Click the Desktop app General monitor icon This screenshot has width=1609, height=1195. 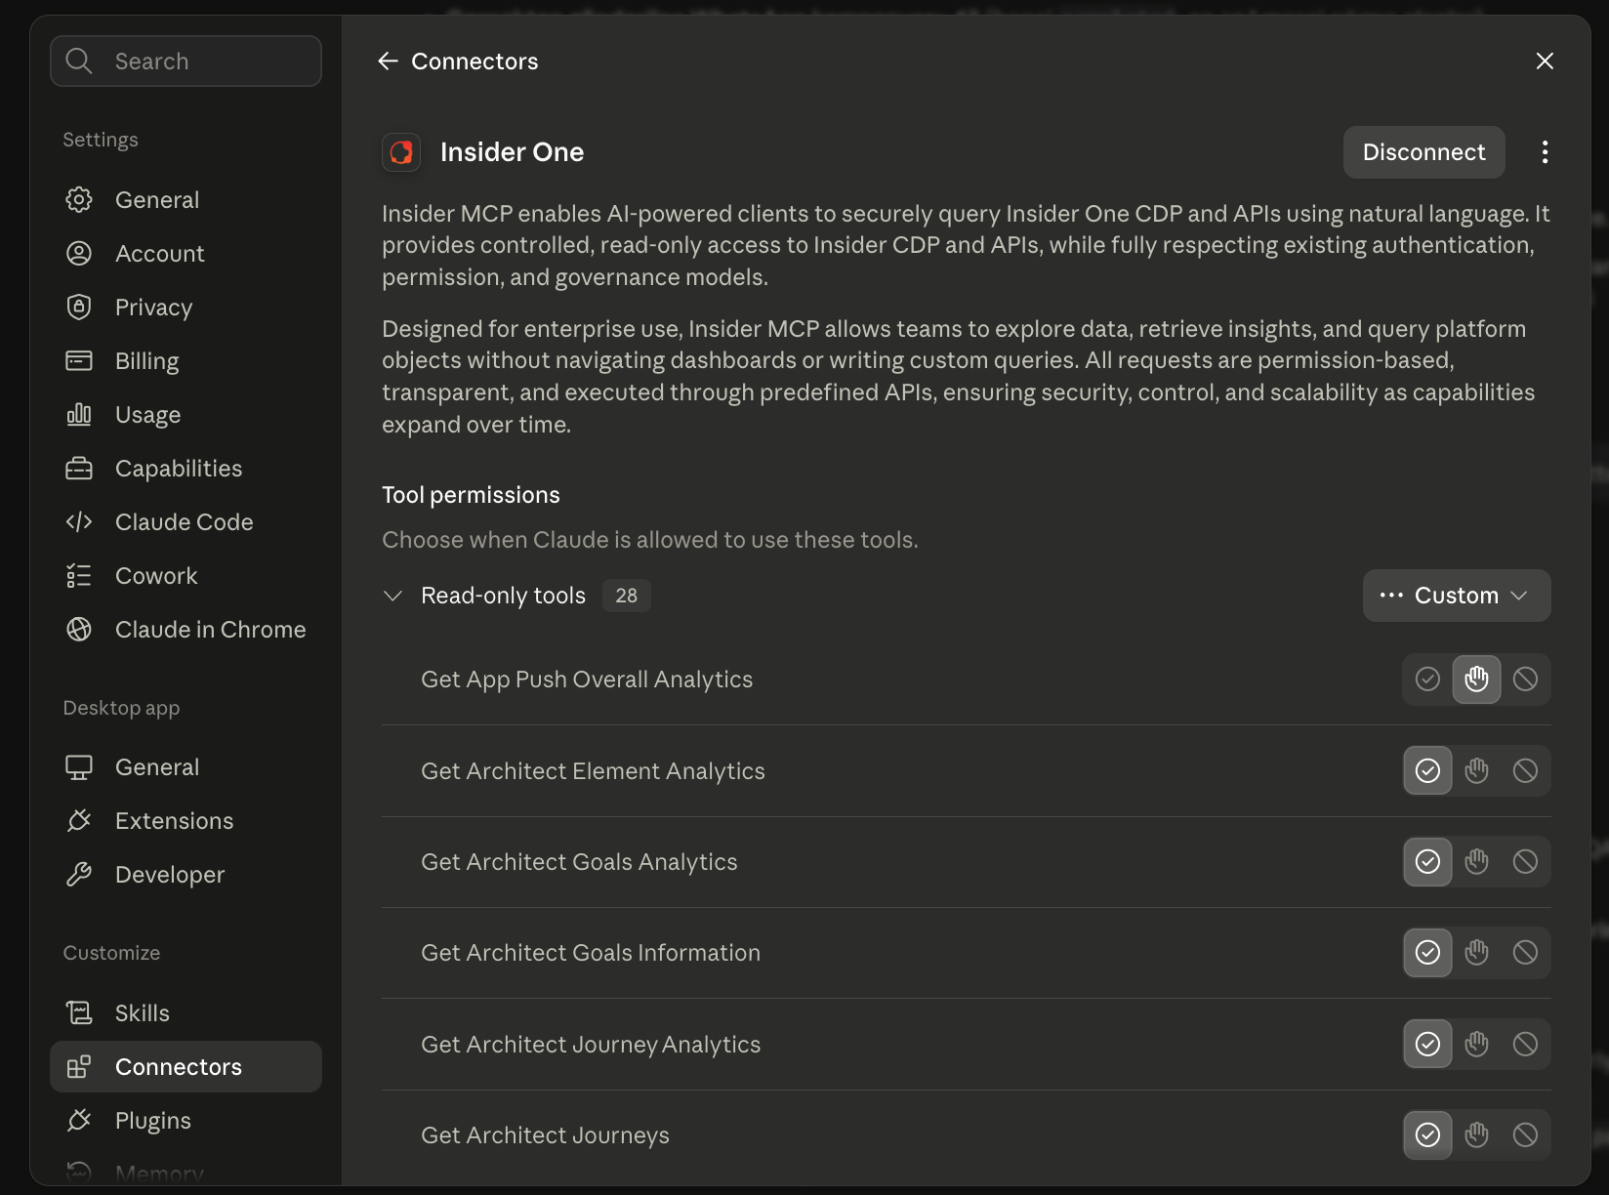79,766
